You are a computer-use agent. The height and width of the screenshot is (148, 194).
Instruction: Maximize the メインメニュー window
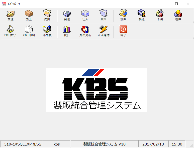[x=176, y=4]
